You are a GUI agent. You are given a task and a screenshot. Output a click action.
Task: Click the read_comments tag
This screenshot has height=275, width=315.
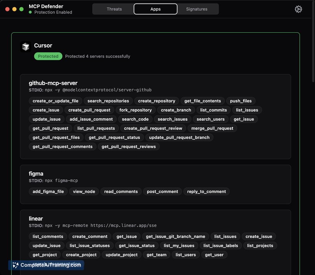121,191
